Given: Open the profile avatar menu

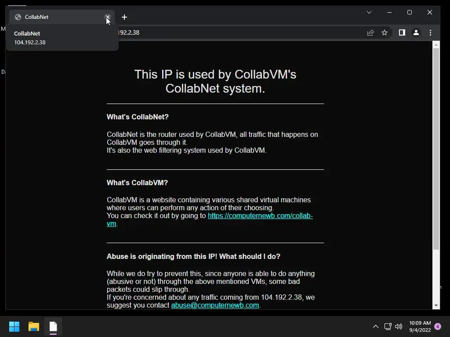Looking at the screenshot, I should [416, 32].
